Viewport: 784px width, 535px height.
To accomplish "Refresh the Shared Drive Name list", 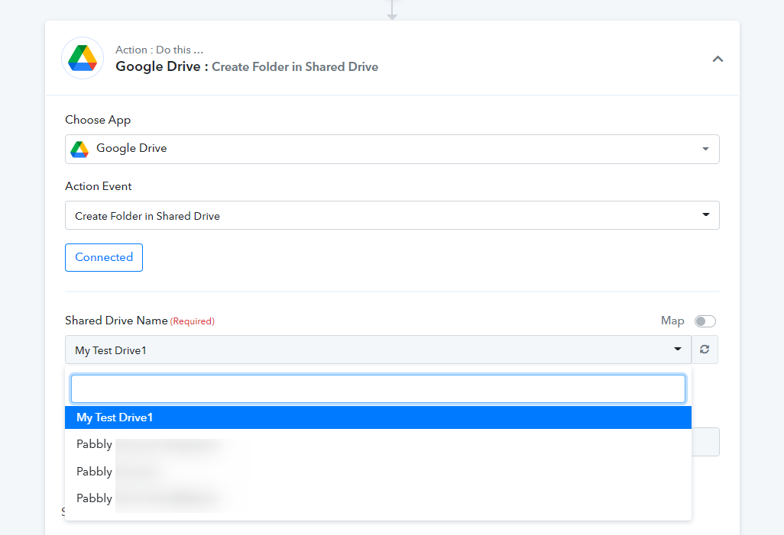I will 705,350.
